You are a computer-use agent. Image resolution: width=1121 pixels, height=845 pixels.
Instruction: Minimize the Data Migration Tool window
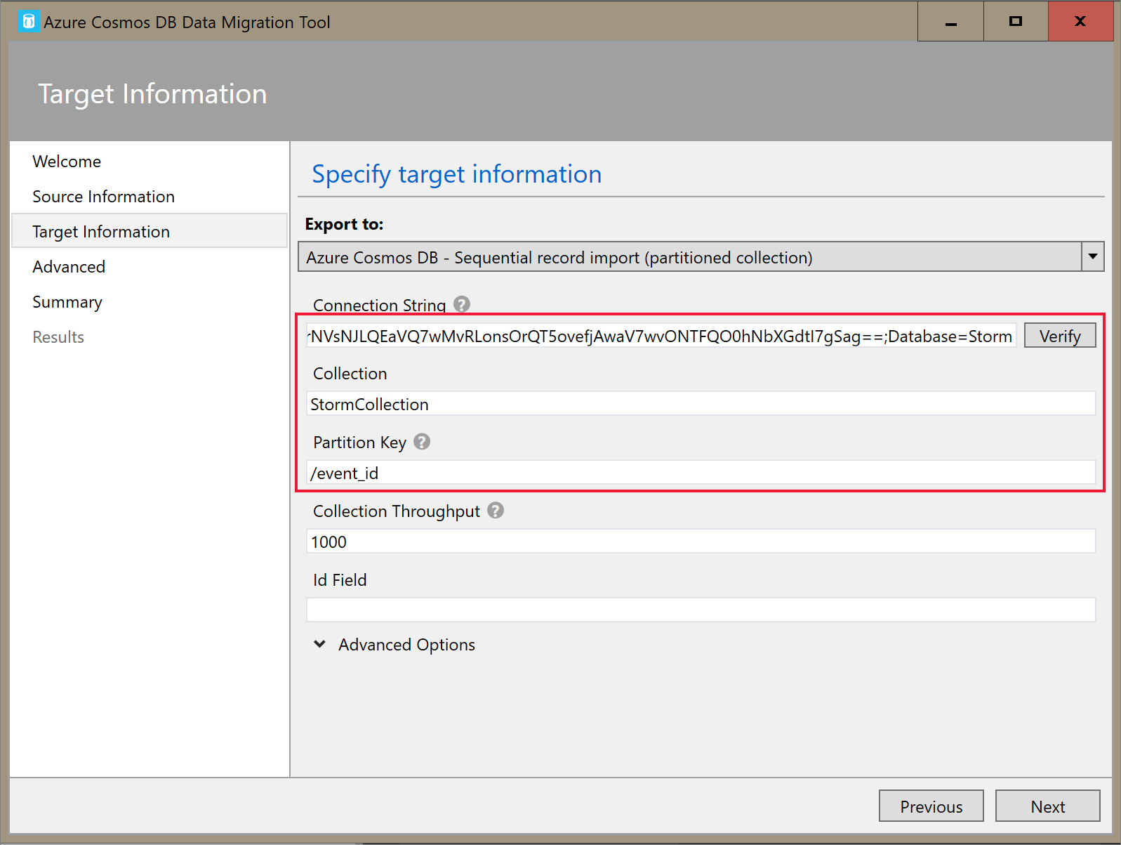951,22
